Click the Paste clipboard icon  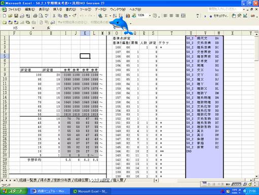[66, 16]
